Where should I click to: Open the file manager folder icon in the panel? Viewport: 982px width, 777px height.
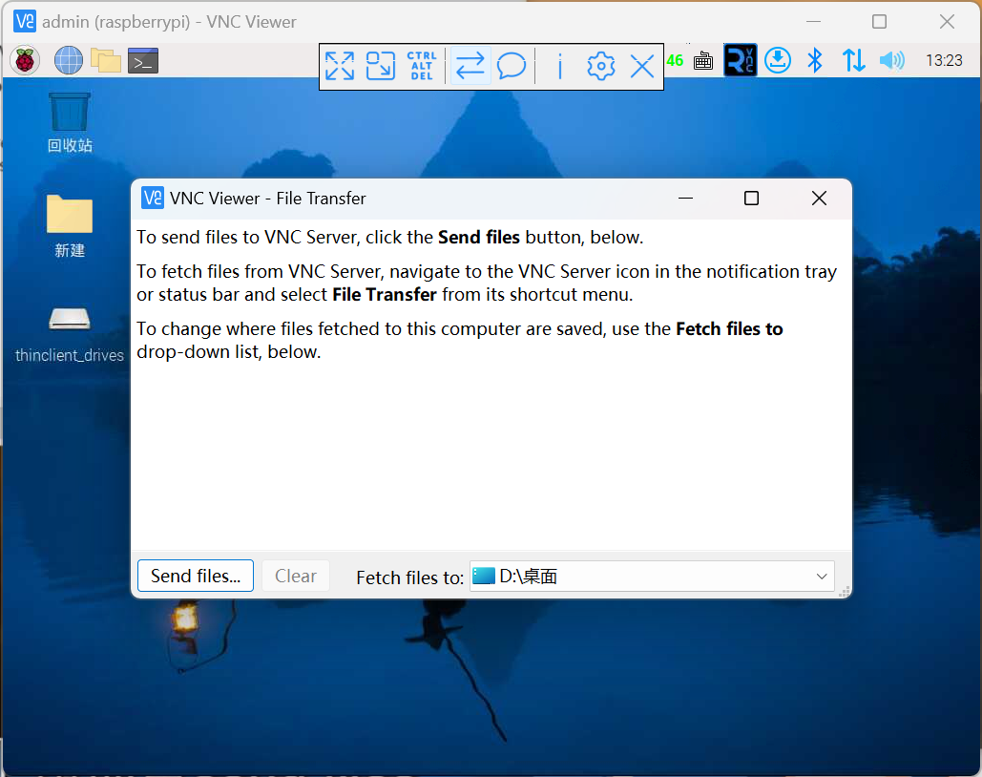[106, 61]
